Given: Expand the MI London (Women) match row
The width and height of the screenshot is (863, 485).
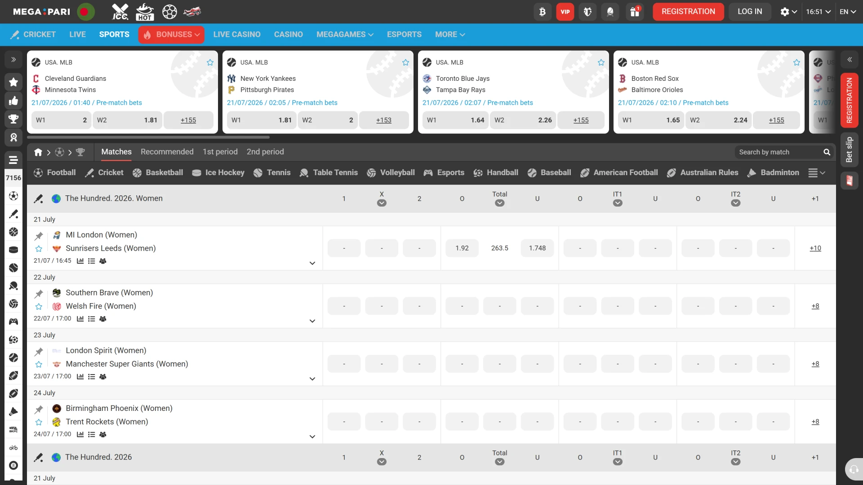Looking at the screenshot, I should pyautogui.click(x=312, y=263).
